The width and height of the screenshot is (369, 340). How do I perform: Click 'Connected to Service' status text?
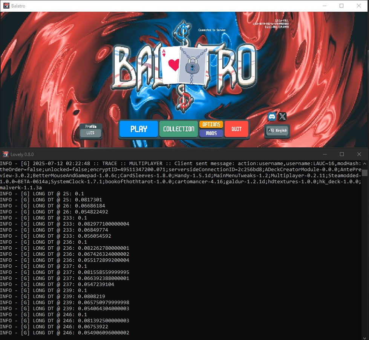click(x=212, y=30)
